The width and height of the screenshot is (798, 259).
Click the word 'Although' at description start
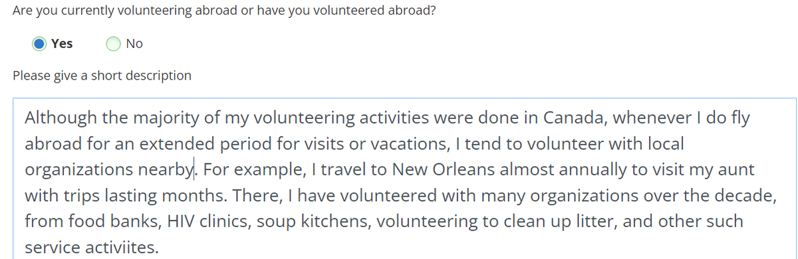(57, 118)
